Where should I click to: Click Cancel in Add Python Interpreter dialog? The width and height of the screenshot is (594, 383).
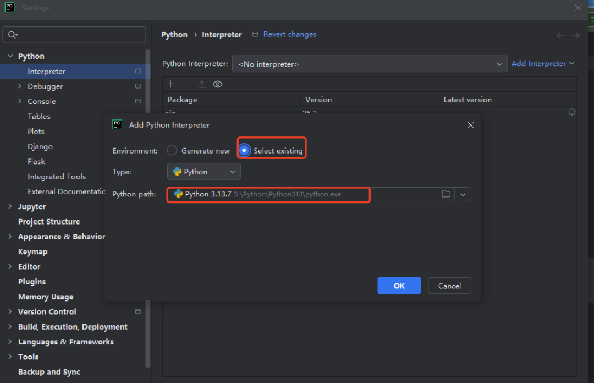[x=449, y=286]
